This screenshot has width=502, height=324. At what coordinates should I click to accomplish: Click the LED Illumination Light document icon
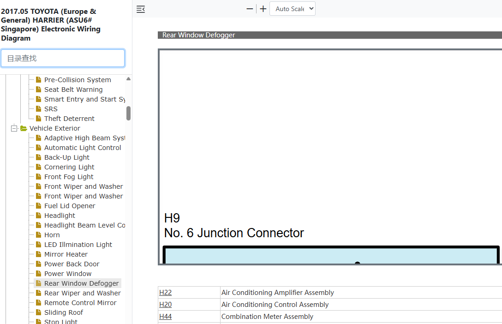38,244
